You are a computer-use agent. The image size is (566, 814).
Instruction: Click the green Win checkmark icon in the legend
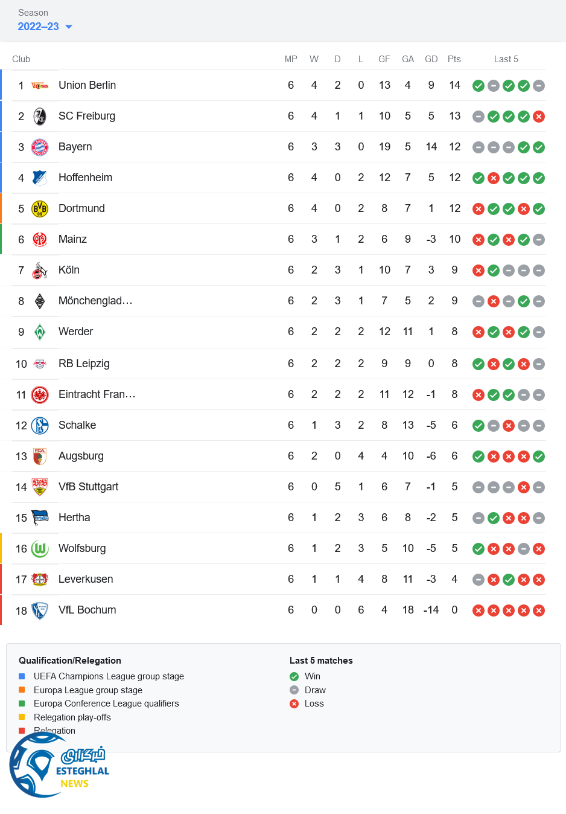point(294,676)
